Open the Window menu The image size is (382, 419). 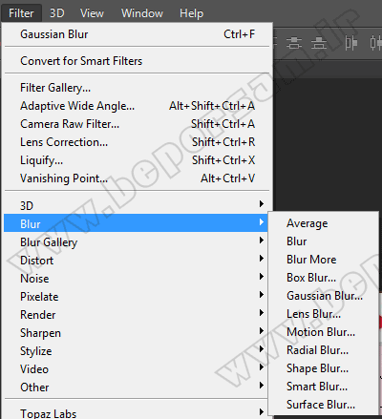(x=142, y=13)
